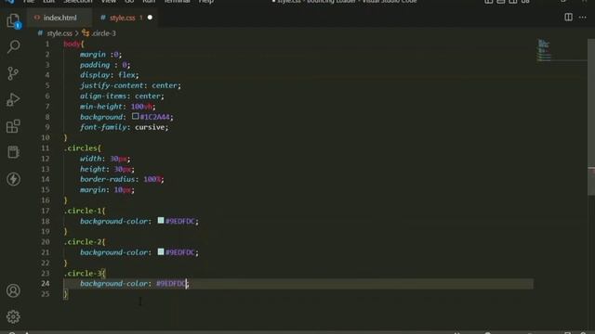Click the unsaved dot on style.css tab
The height and width of the screenshot is (334, 595).
pyautogui.click(x=150, y=18)
